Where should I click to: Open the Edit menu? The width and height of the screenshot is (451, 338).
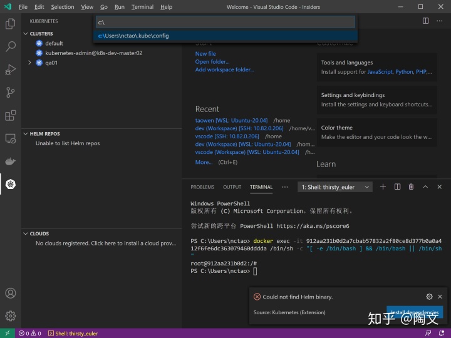pos(39,7)
